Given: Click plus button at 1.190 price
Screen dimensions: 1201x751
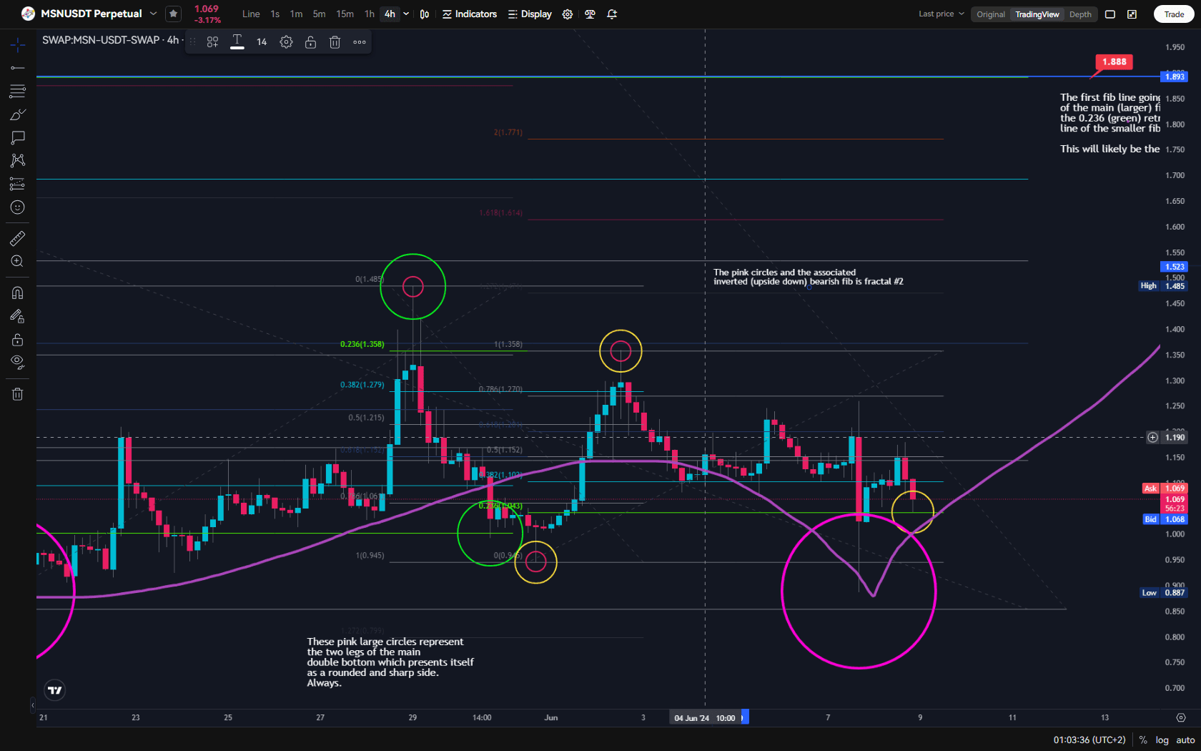Looking at the screenshot, I should coord(1152,438).
